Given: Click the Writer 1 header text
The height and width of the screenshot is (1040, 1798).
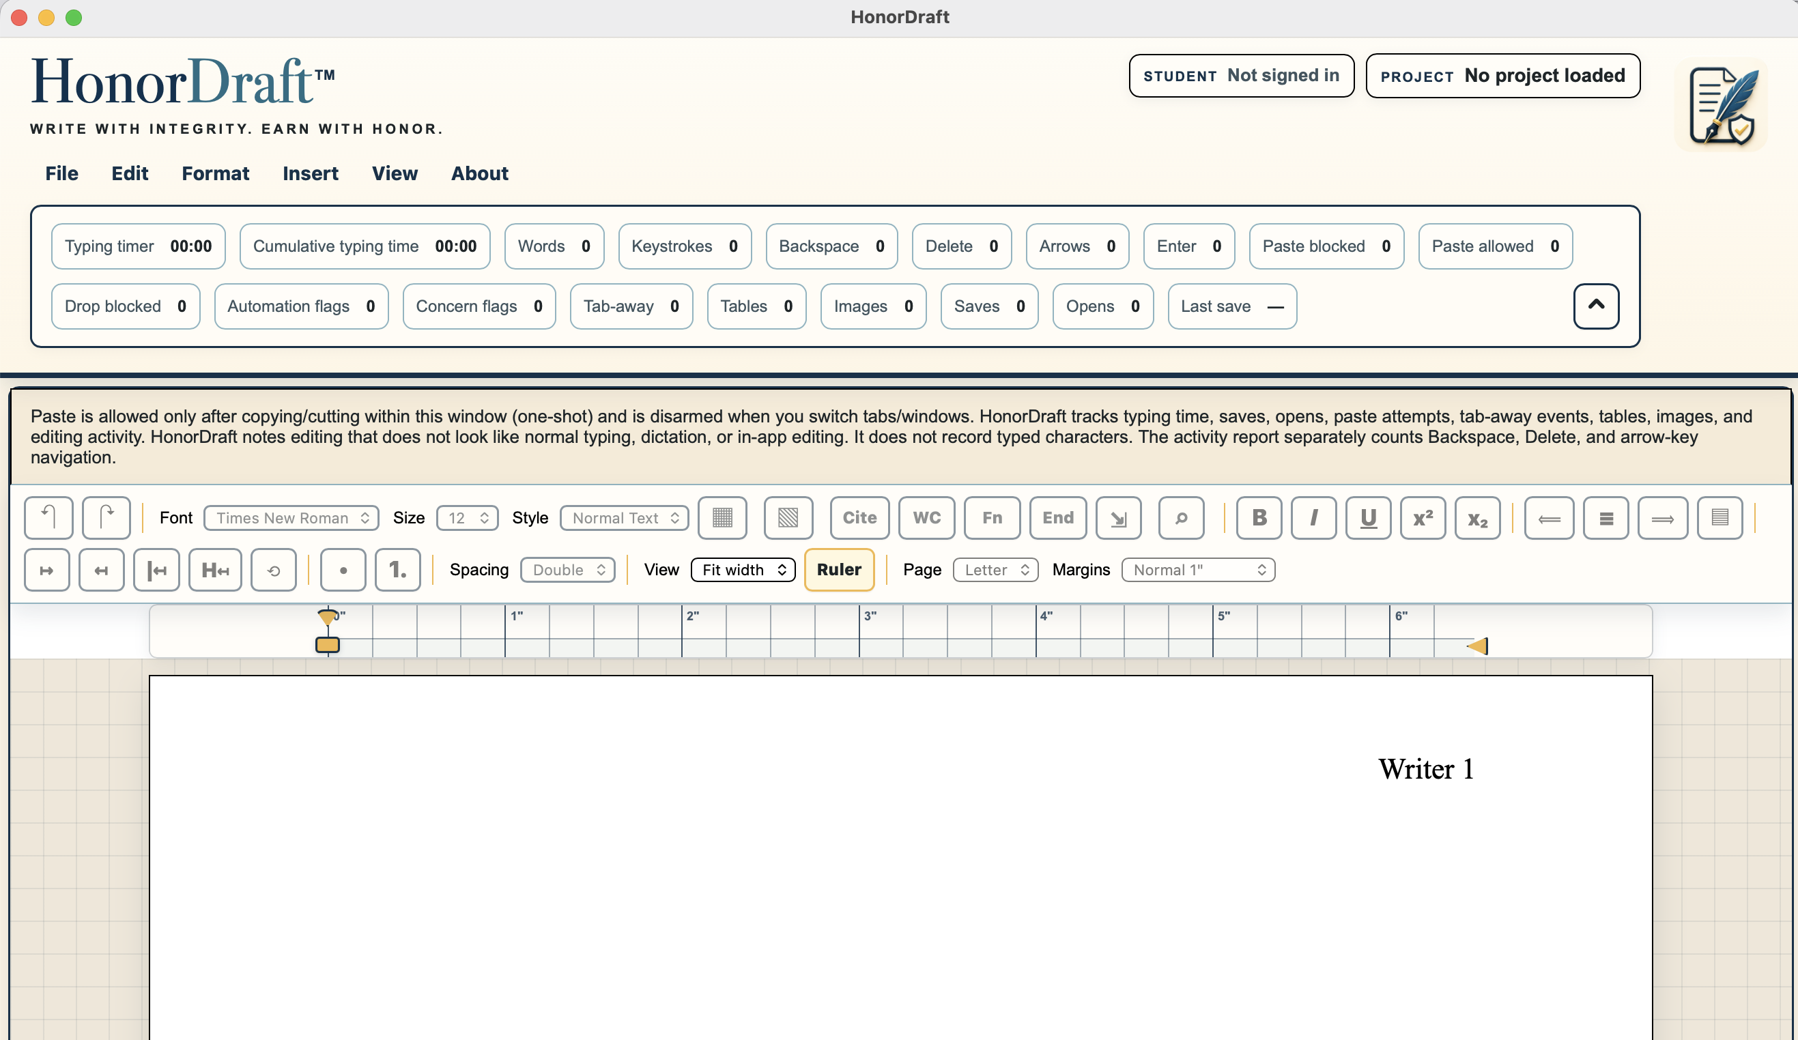Looking at the screenshot, I should coord(1425,769).
